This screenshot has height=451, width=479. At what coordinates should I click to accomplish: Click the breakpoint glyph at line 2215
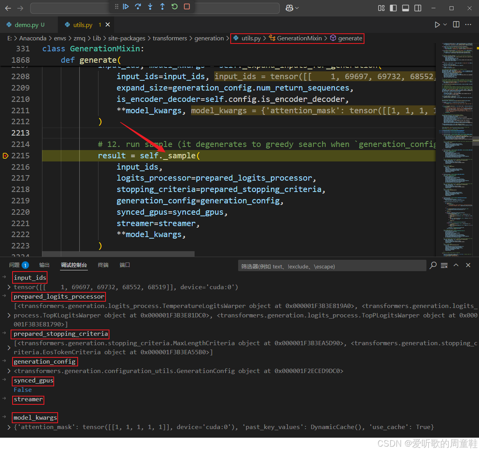[x=5, y=156]
